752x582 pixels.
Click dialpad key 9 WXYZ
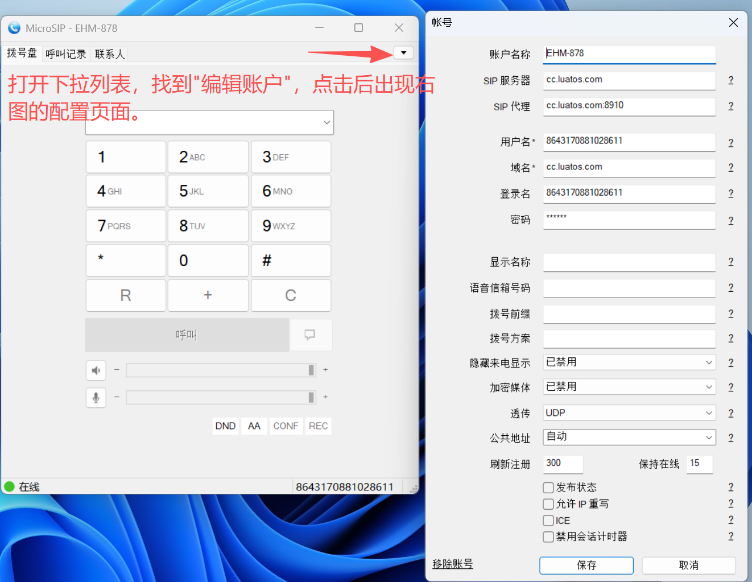[291, 226]
